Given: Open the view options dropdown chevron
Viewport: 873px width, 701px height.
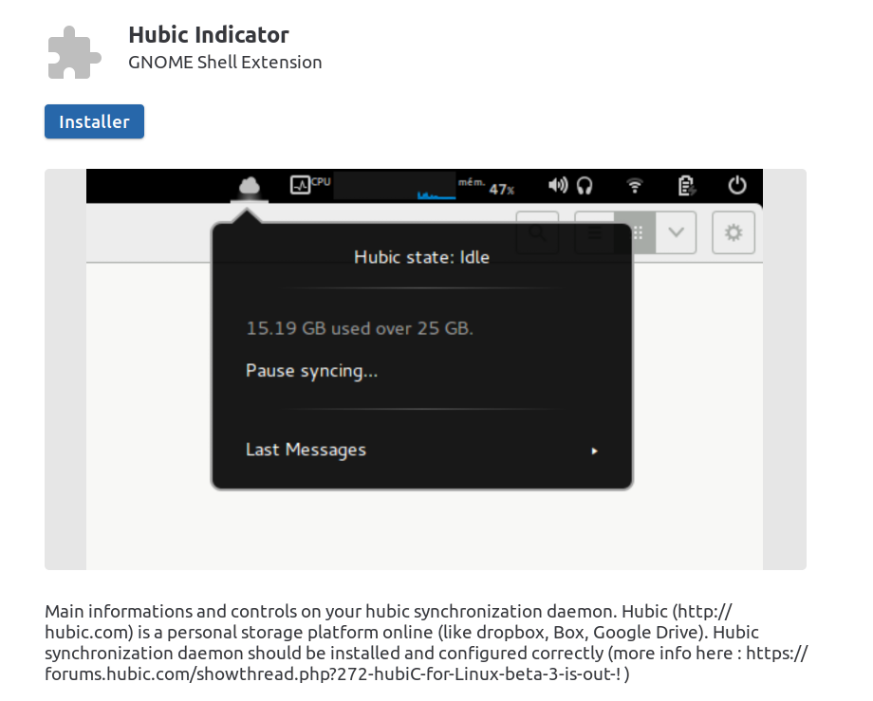Looking at the screenshot, I should click(676, 232).
